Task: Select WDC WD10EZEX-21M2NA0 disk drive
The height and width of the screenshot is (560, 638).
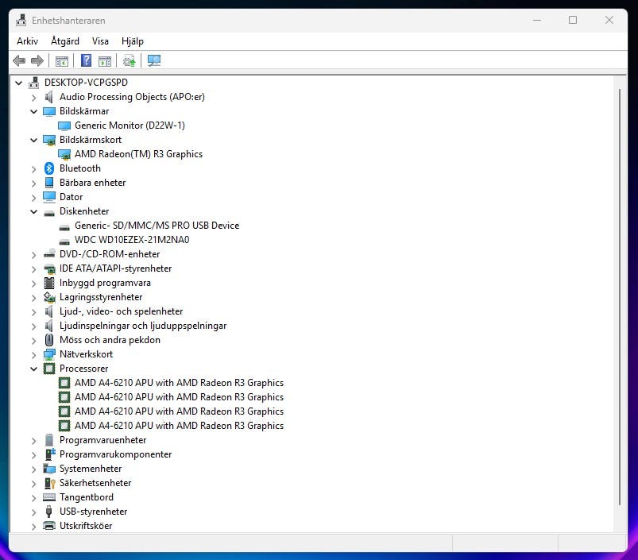Action: coord(132,240)
